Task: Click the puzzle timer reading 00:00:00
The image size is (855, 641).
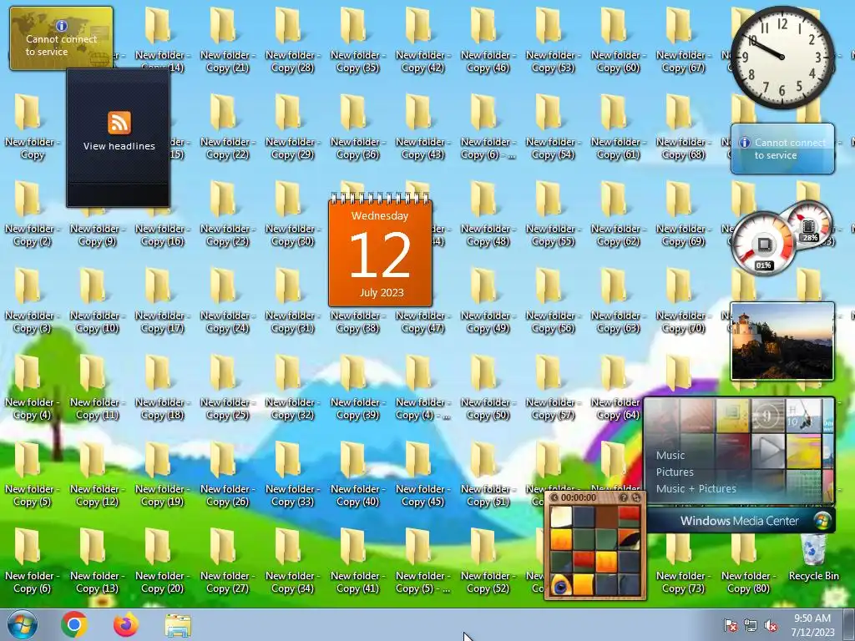Action: [579, 497]
